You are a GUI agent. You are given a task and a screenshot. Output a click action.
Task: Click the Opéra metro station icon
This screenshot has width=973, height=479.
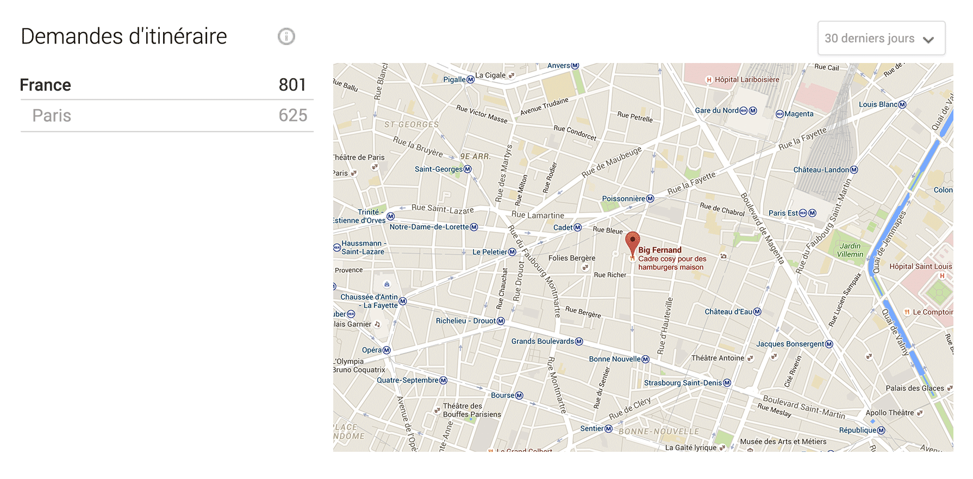386,350
